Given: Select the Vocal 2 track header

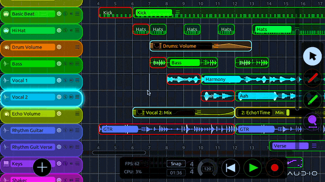Looking at the screenshot, I should [x=32, y=97].
